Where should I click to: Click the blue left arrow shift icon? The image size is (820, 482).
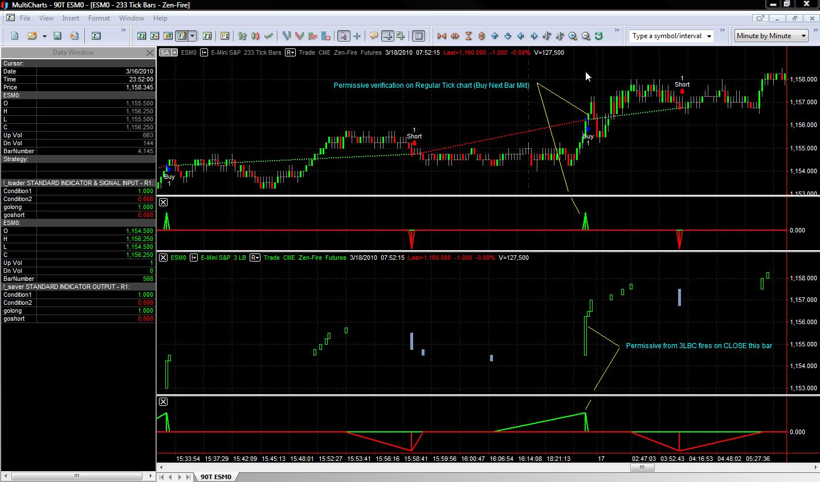coord(521,36)
